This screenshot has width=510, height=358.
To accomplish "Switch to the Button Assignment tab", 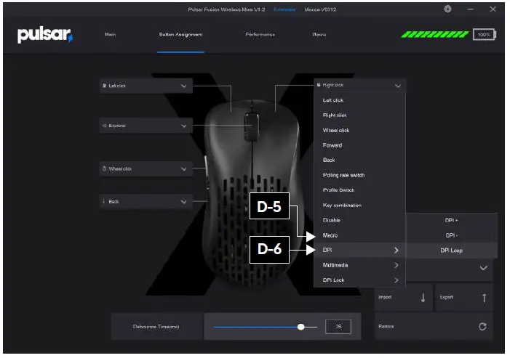I will pos(180,34).
